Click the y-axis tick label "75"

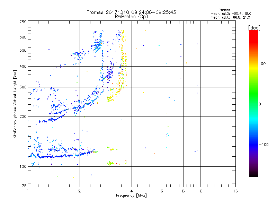[24, 186]
